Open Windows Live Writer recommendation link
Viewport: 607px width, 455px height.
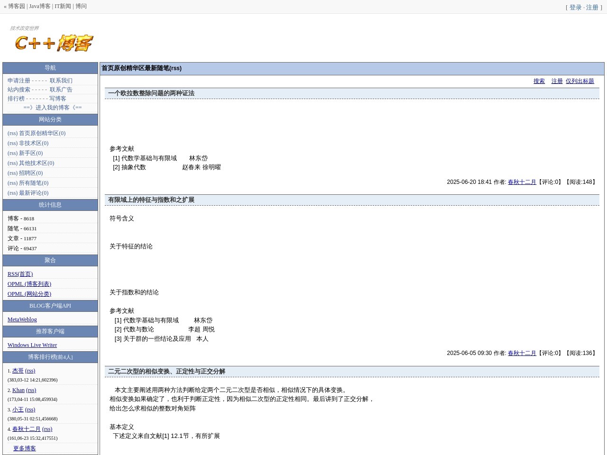point(32,345)
